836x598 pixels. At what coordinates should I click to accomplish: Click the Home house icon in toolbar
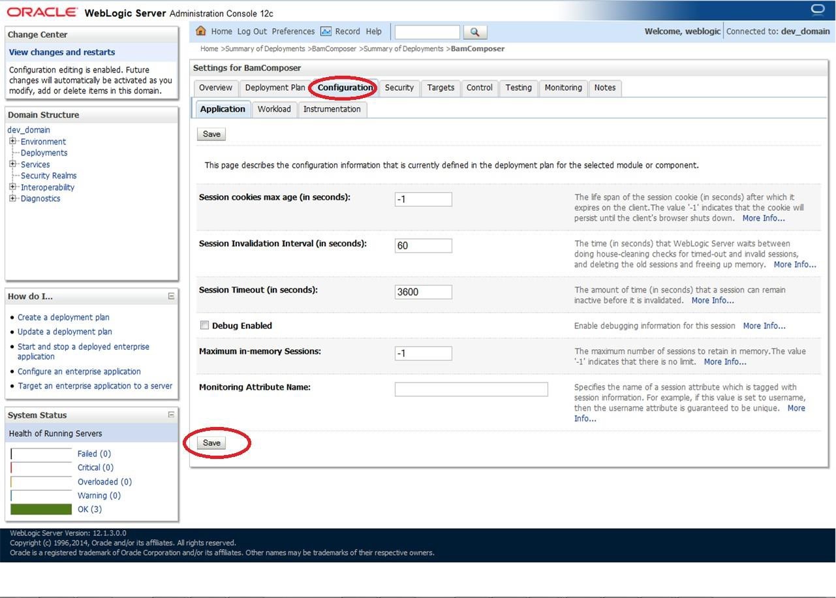201,31
